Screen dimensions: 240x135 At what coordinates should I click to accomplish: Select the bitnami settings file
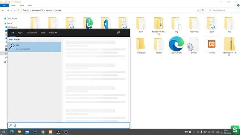point(194,45)
